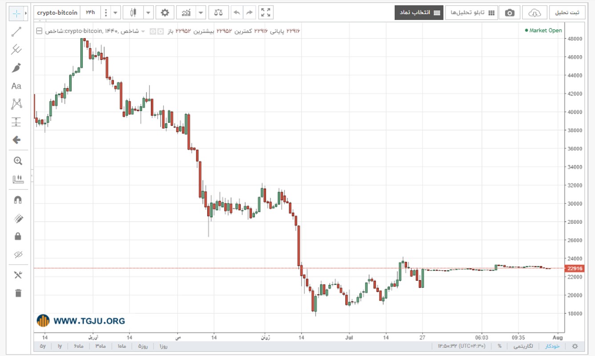Click the compare scales balance icon
595x356 pixels.
219,12
